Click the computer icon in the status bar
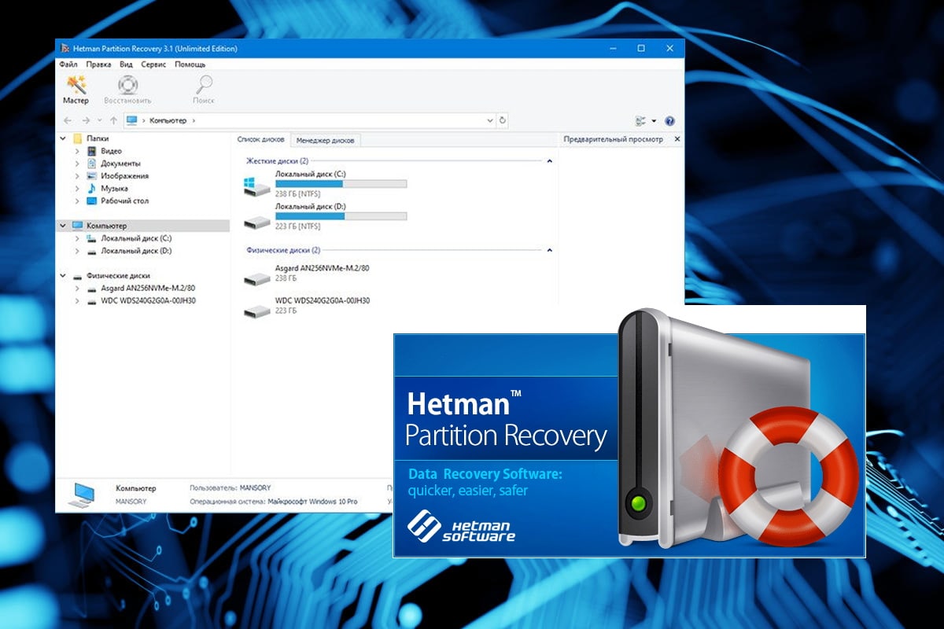This screenshot has height=629, width=944. pos(83,494)
